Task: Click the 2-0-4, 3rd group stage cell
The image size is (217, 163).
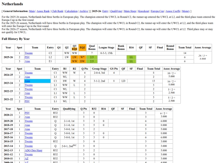Action: 99,73
